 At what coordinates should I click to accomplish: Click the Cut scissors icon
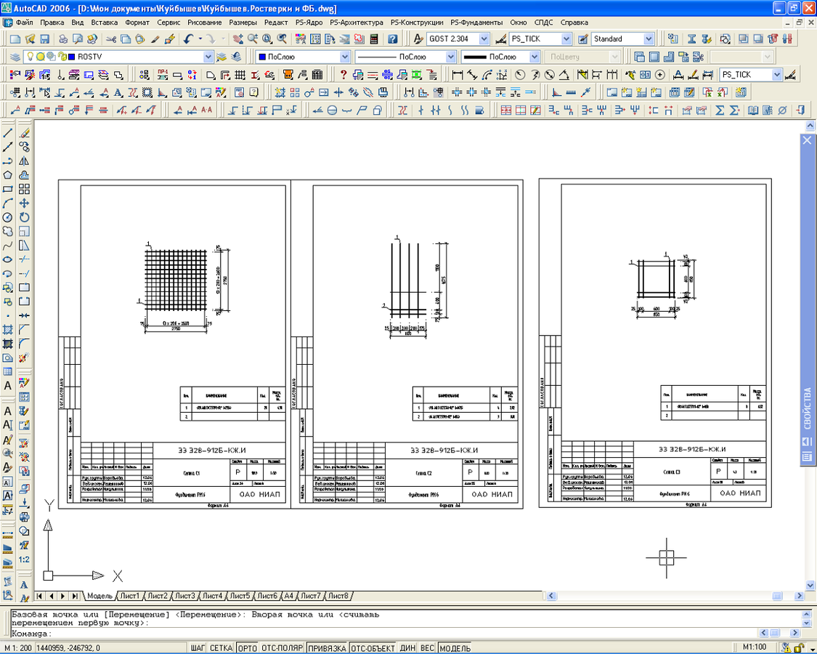point(111,39)
